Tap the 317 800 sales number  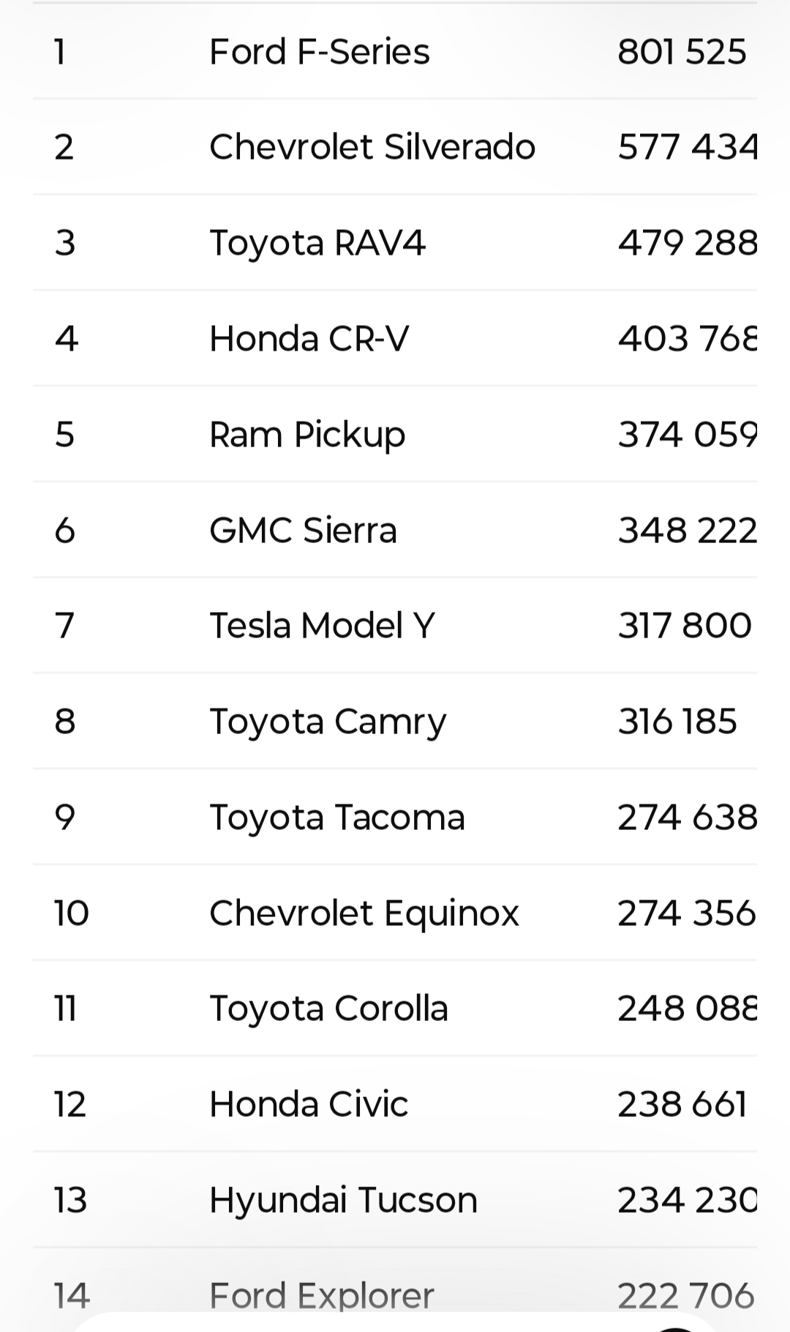pyautogui.click(x=684, y=626)
